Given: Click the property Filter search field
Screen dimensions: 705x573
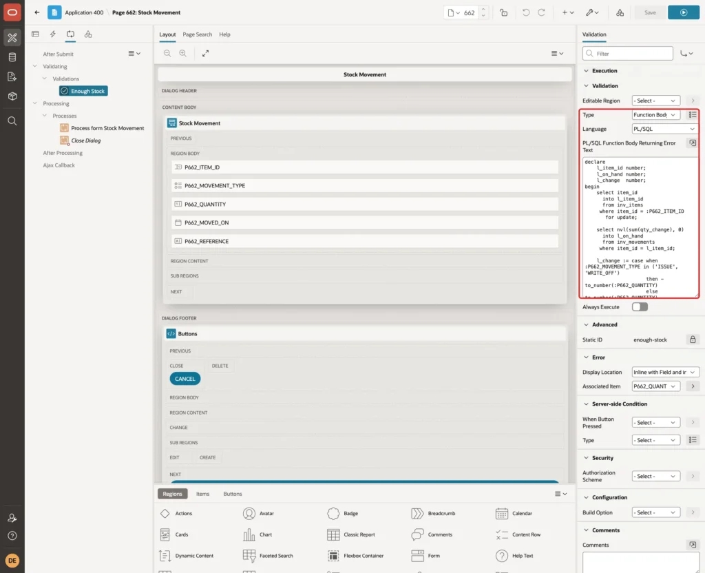Looking at the screenshot, I should click(628, 54).
